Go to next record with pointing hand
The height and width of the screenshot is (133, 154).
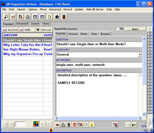point(134,125)
